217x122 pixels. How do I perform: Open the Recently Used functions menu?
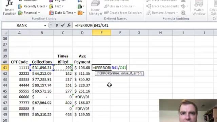[x=33, y=6]
